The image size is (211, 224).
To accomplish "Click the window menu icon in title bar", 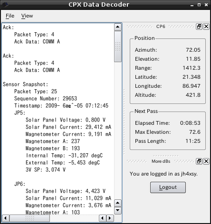I will click(5, 5).
